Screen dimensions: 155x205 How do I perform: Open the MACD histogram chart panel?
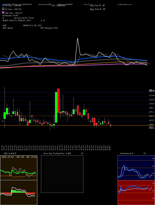pyautogui.click(x=19, y=193)
